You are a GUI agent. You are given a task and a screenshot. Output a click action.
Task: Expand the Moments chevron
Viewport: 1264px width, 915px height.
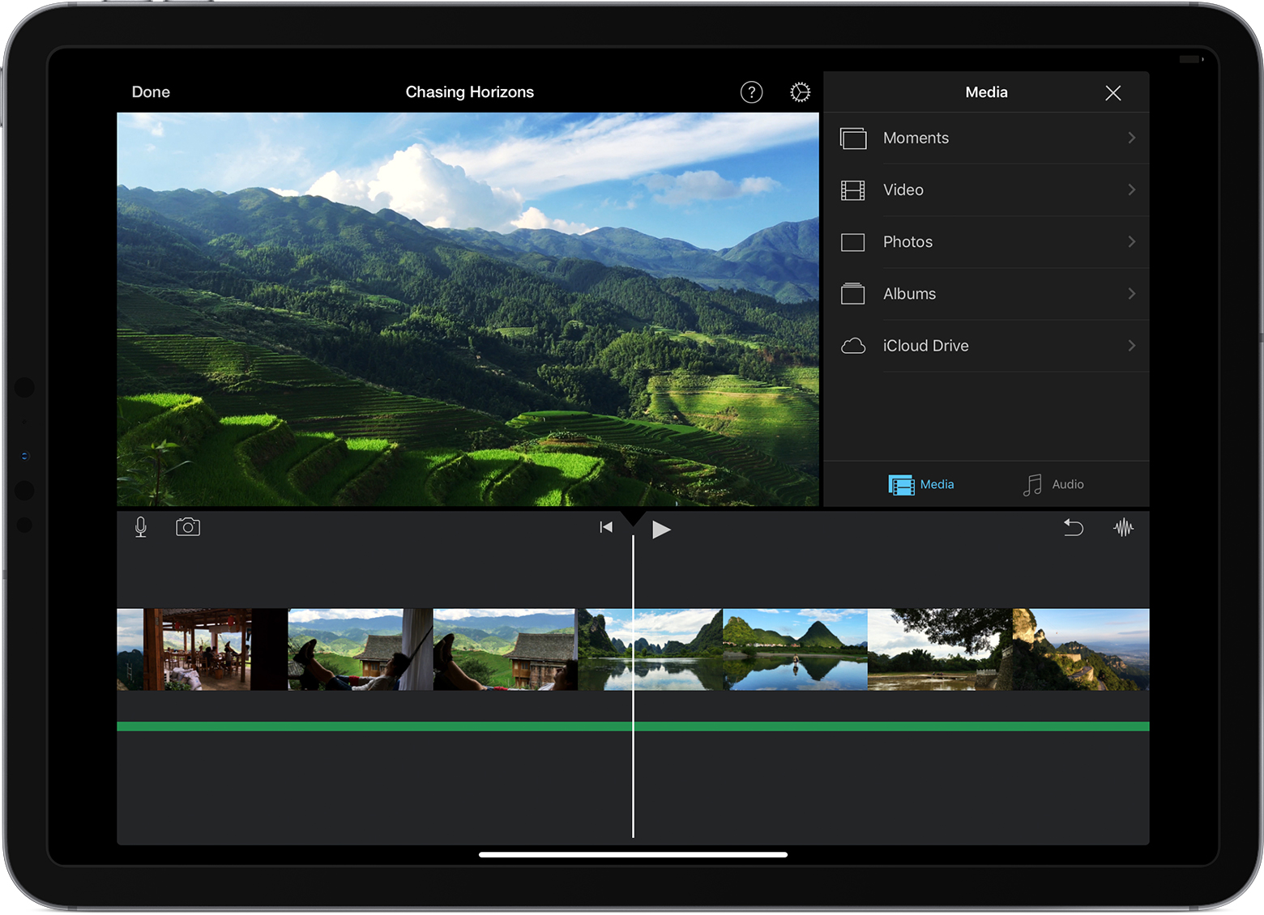(1132, 138)
